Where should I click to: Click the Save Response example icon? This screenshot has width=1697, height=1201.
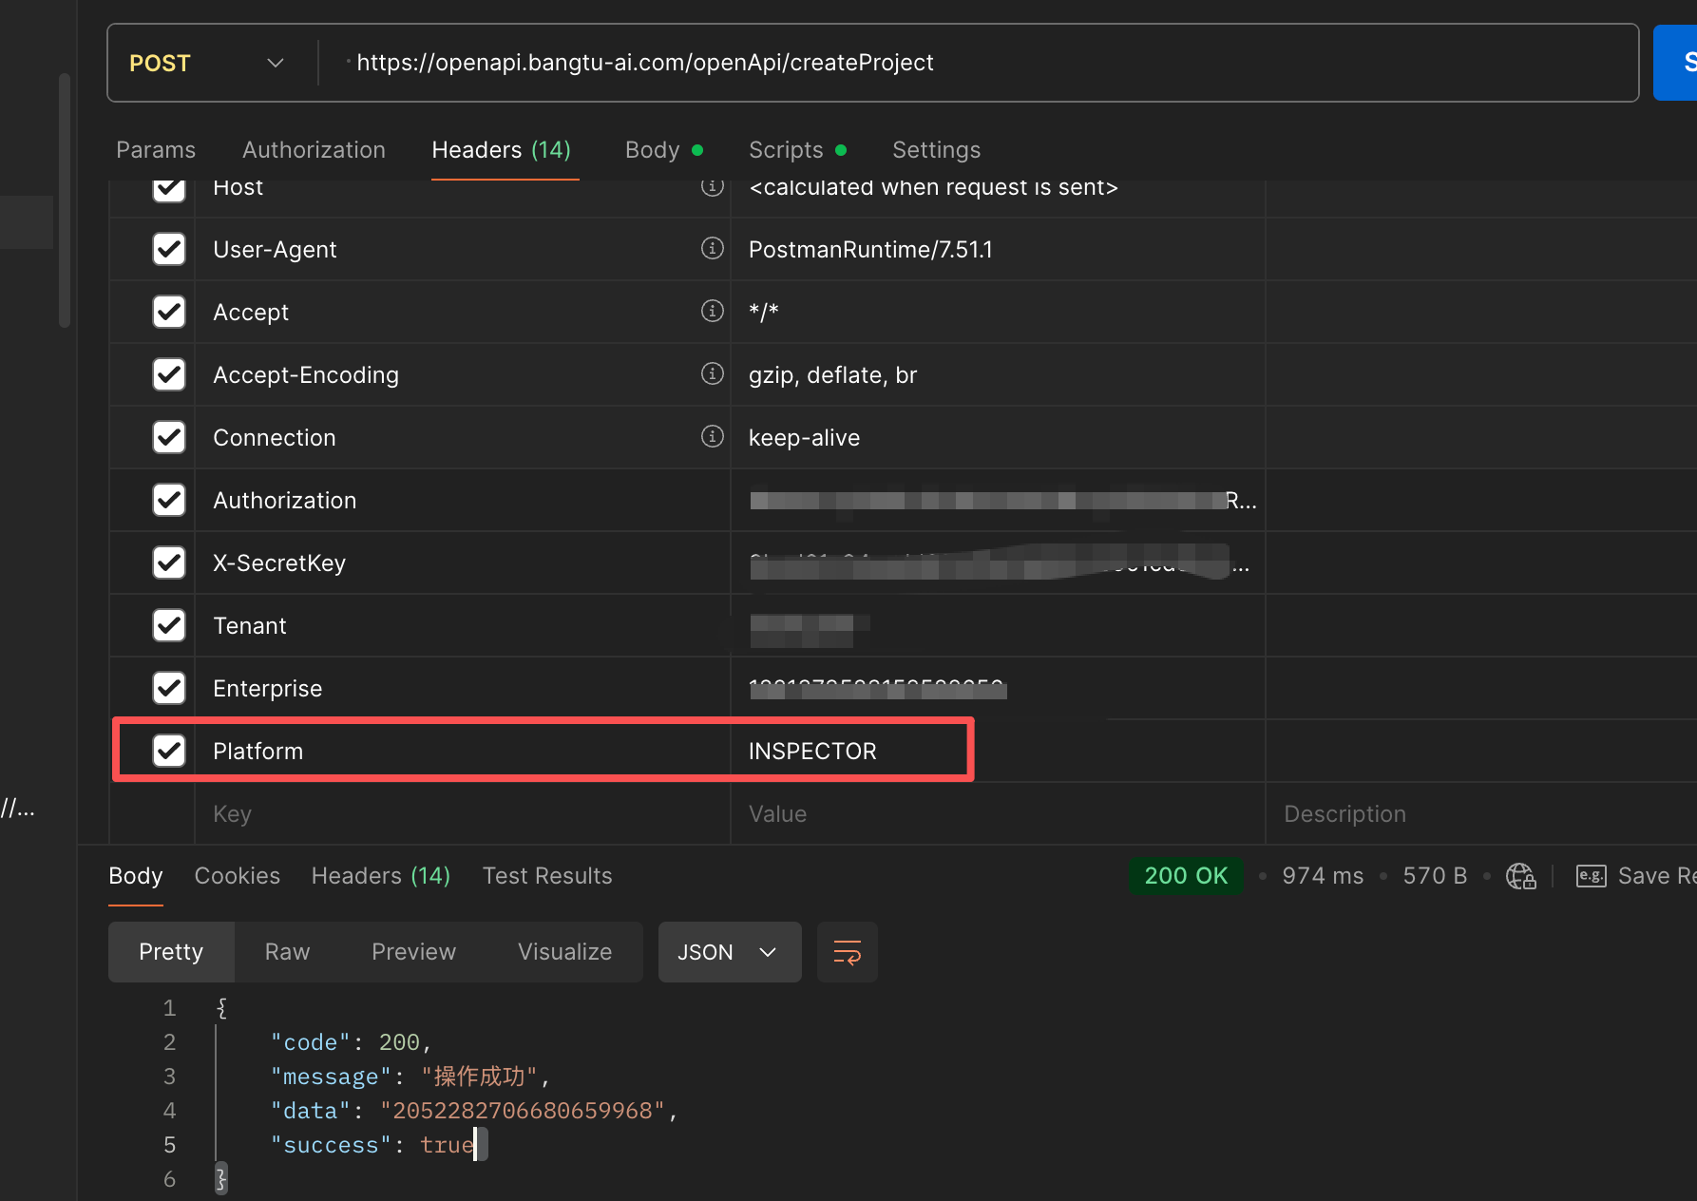[1591, 875]
